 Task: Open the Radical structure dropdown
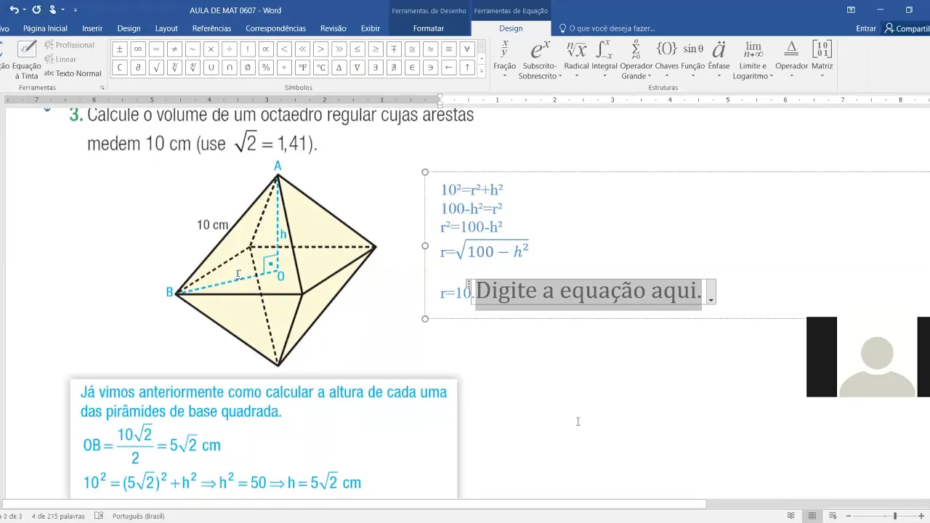coord(576,60)
